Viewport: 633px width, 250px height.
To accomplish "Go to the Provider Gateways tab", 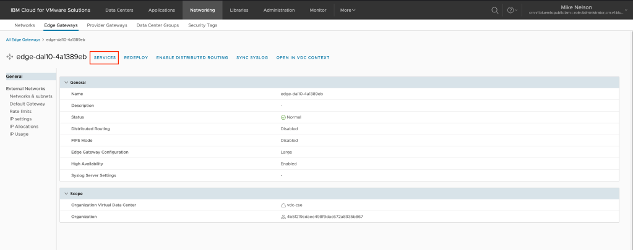I will click(x=107, y=25).
